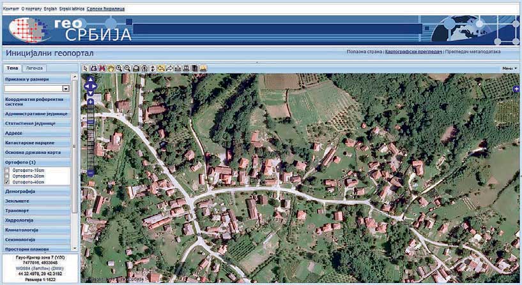
Task: Click the left panel scrollbar up arrow
Action: (x=75, y=77)
